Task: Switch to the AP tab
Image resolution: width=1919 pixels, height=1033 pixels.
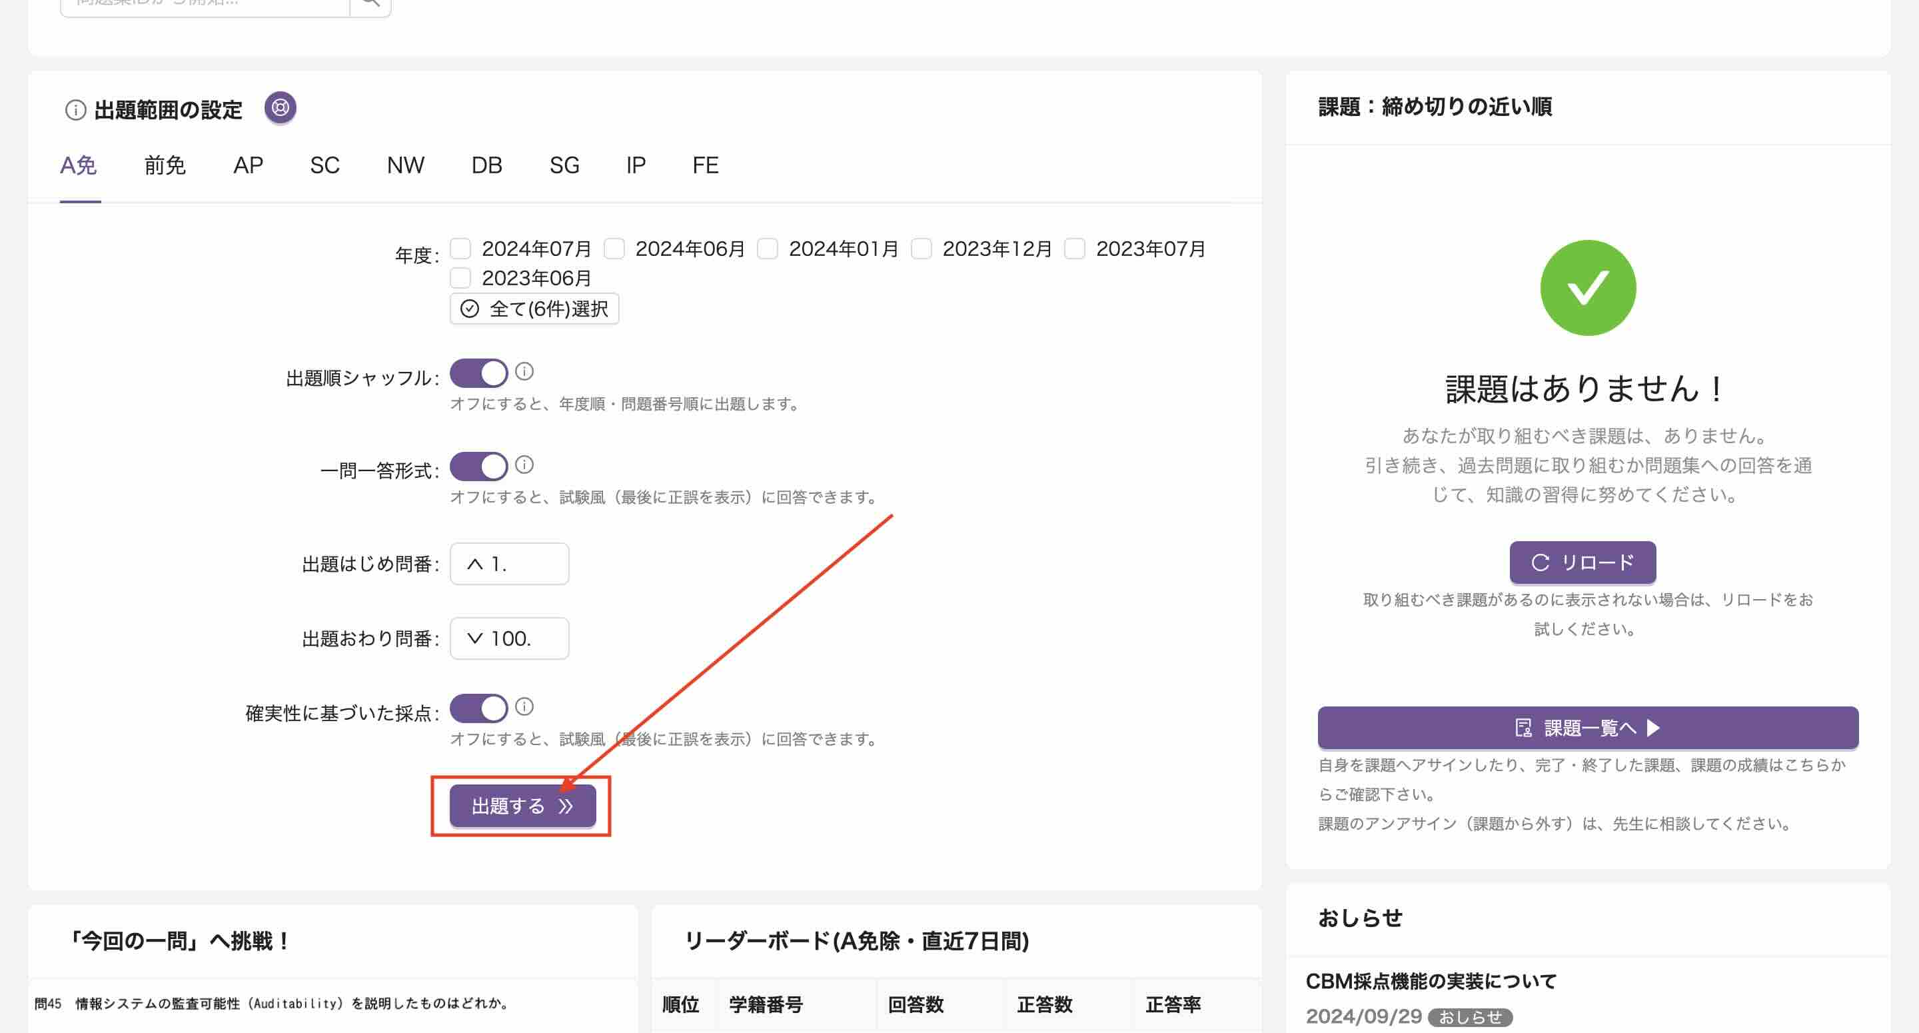Action: click(248, 165)
